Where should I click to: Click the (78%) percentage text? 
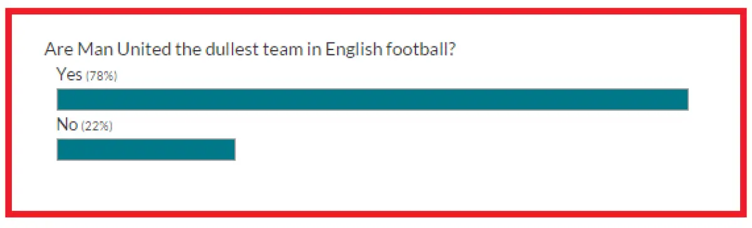102,76
